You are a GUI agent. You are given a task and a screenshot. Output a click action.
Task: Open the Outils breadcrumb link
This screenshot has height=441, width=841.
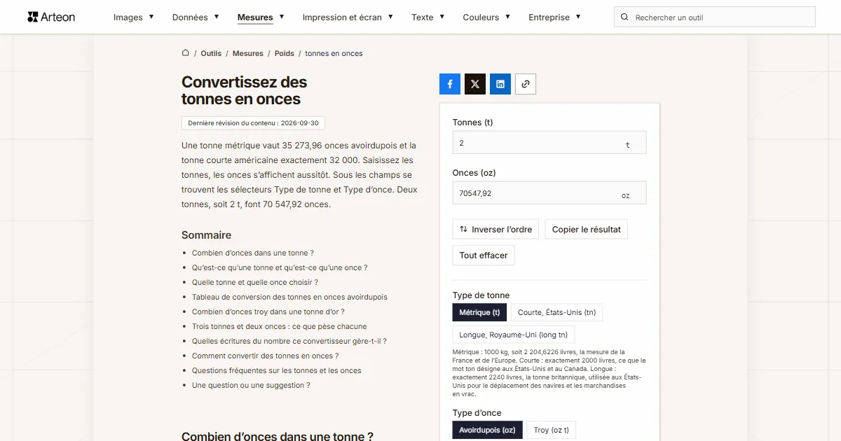click(211, 53)
